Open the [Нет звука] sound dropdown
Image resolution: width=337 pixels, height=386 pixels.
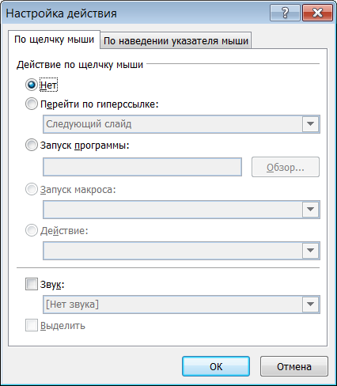point(181,305)
